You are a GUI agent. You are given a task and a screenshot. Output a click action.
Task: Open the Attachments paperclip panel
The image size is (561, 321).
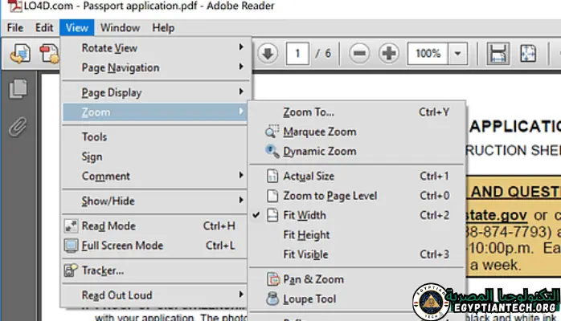point(18,127)
